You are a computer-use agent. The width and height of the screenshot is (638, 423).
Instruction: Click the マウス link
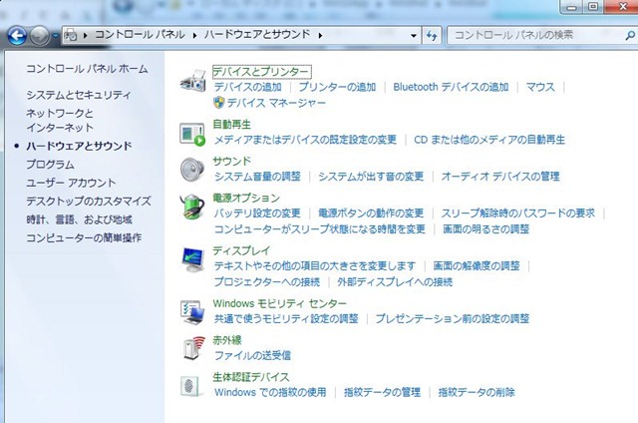click(540, 87)
